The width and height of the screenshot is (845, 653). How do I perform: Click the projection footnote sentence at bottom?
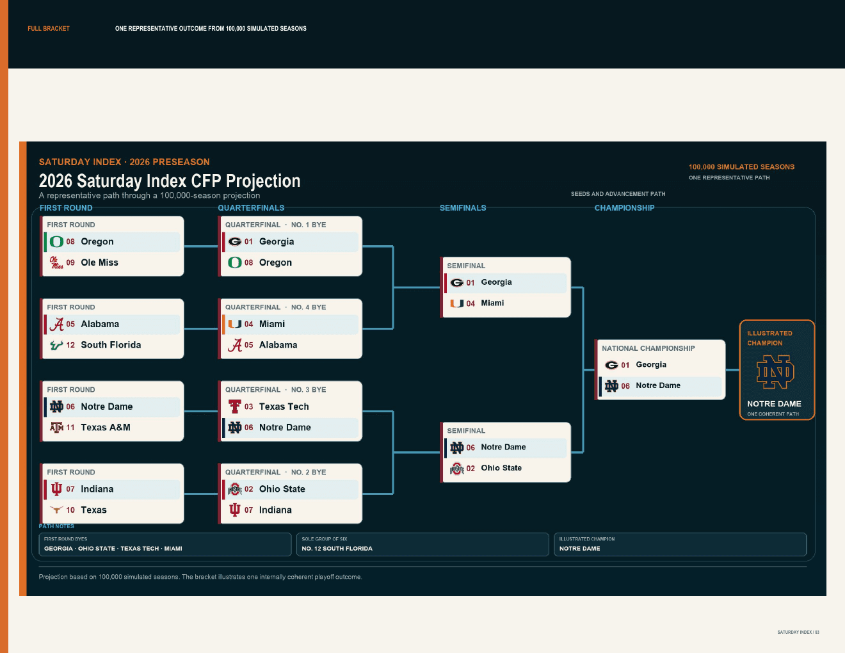[200, 577]
